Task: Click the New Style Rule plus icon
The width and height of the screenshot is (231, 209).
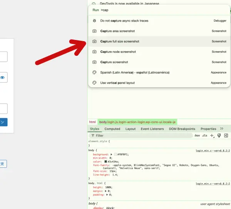Action: click(212, 135)
